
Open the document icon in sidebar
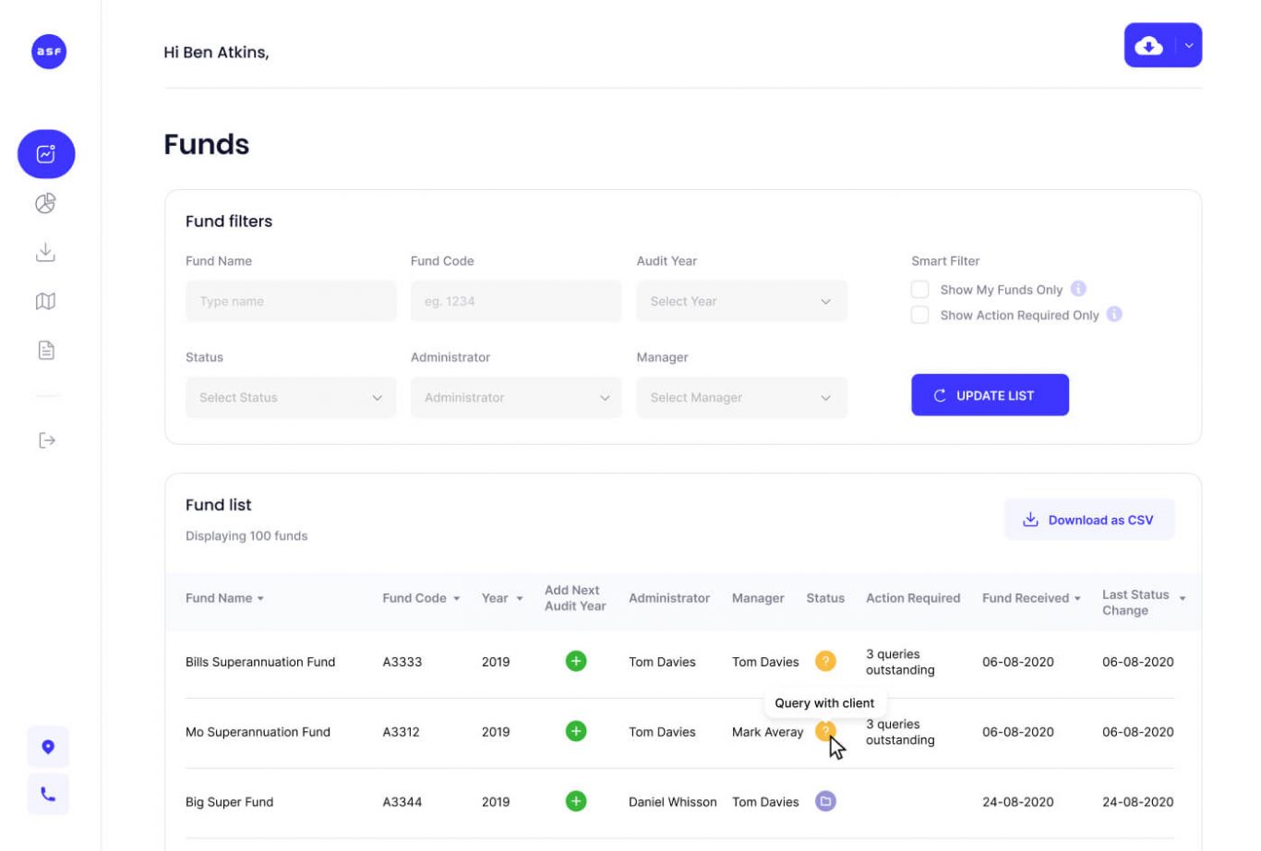click(45, 350)
